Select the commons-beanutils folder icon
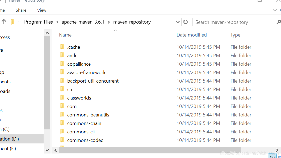Image resolution: width=281 pixels, height=158 pixels. (62, 115)
